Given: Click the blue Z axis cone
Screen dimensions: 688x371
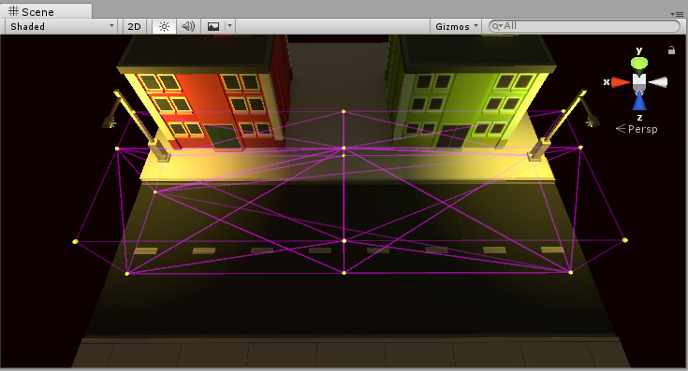Looking at the screenshot, I should pos(639,102).
